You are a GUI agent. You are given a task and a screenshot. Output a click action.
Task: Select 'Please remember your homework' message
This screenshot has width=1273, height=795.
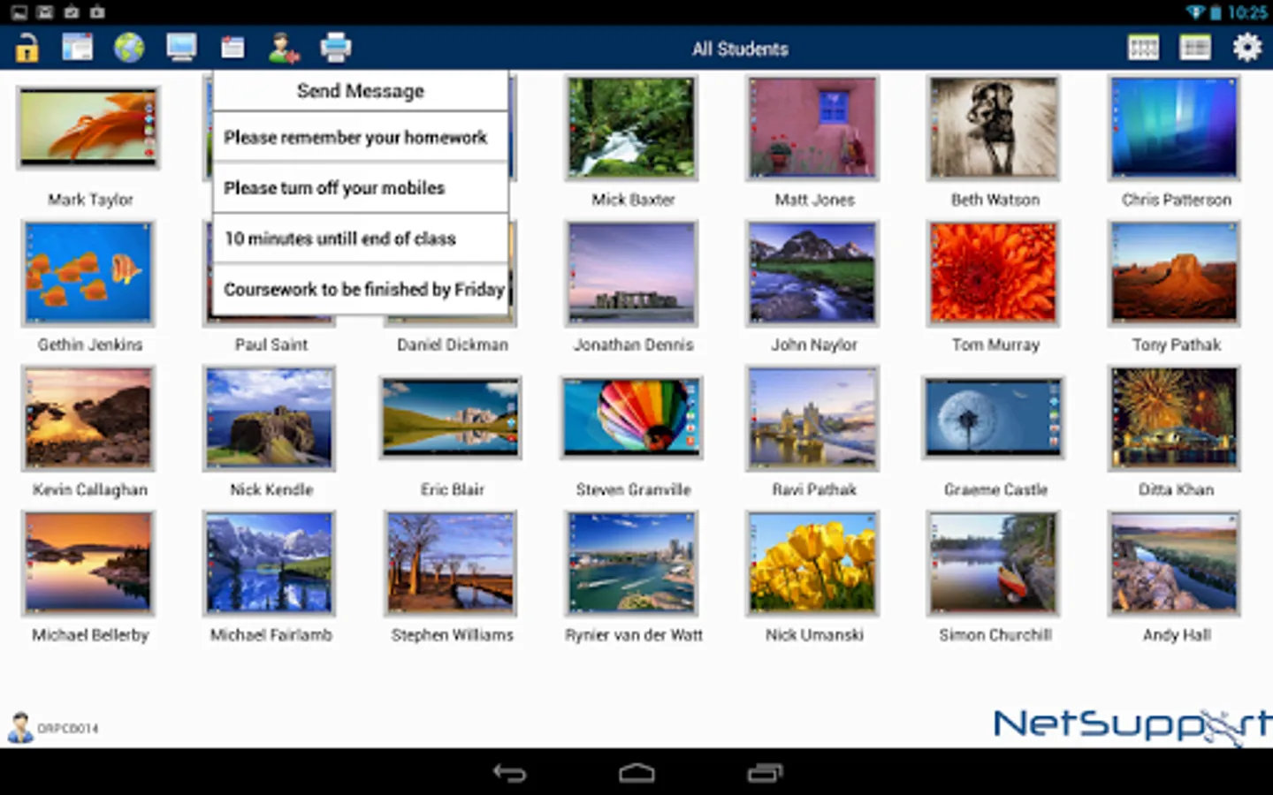point(361,137)
